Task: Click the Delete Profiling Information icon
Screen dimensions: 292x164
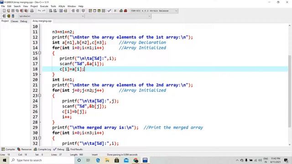Action: click(125, 11)
